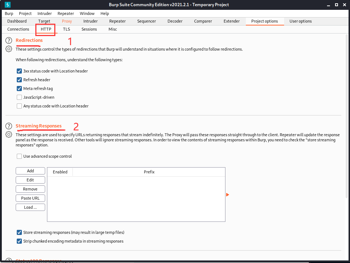Viewport: 350px width, 263px height.
Task: Switch to the Sequencer tab
Action: coord(146,21)
